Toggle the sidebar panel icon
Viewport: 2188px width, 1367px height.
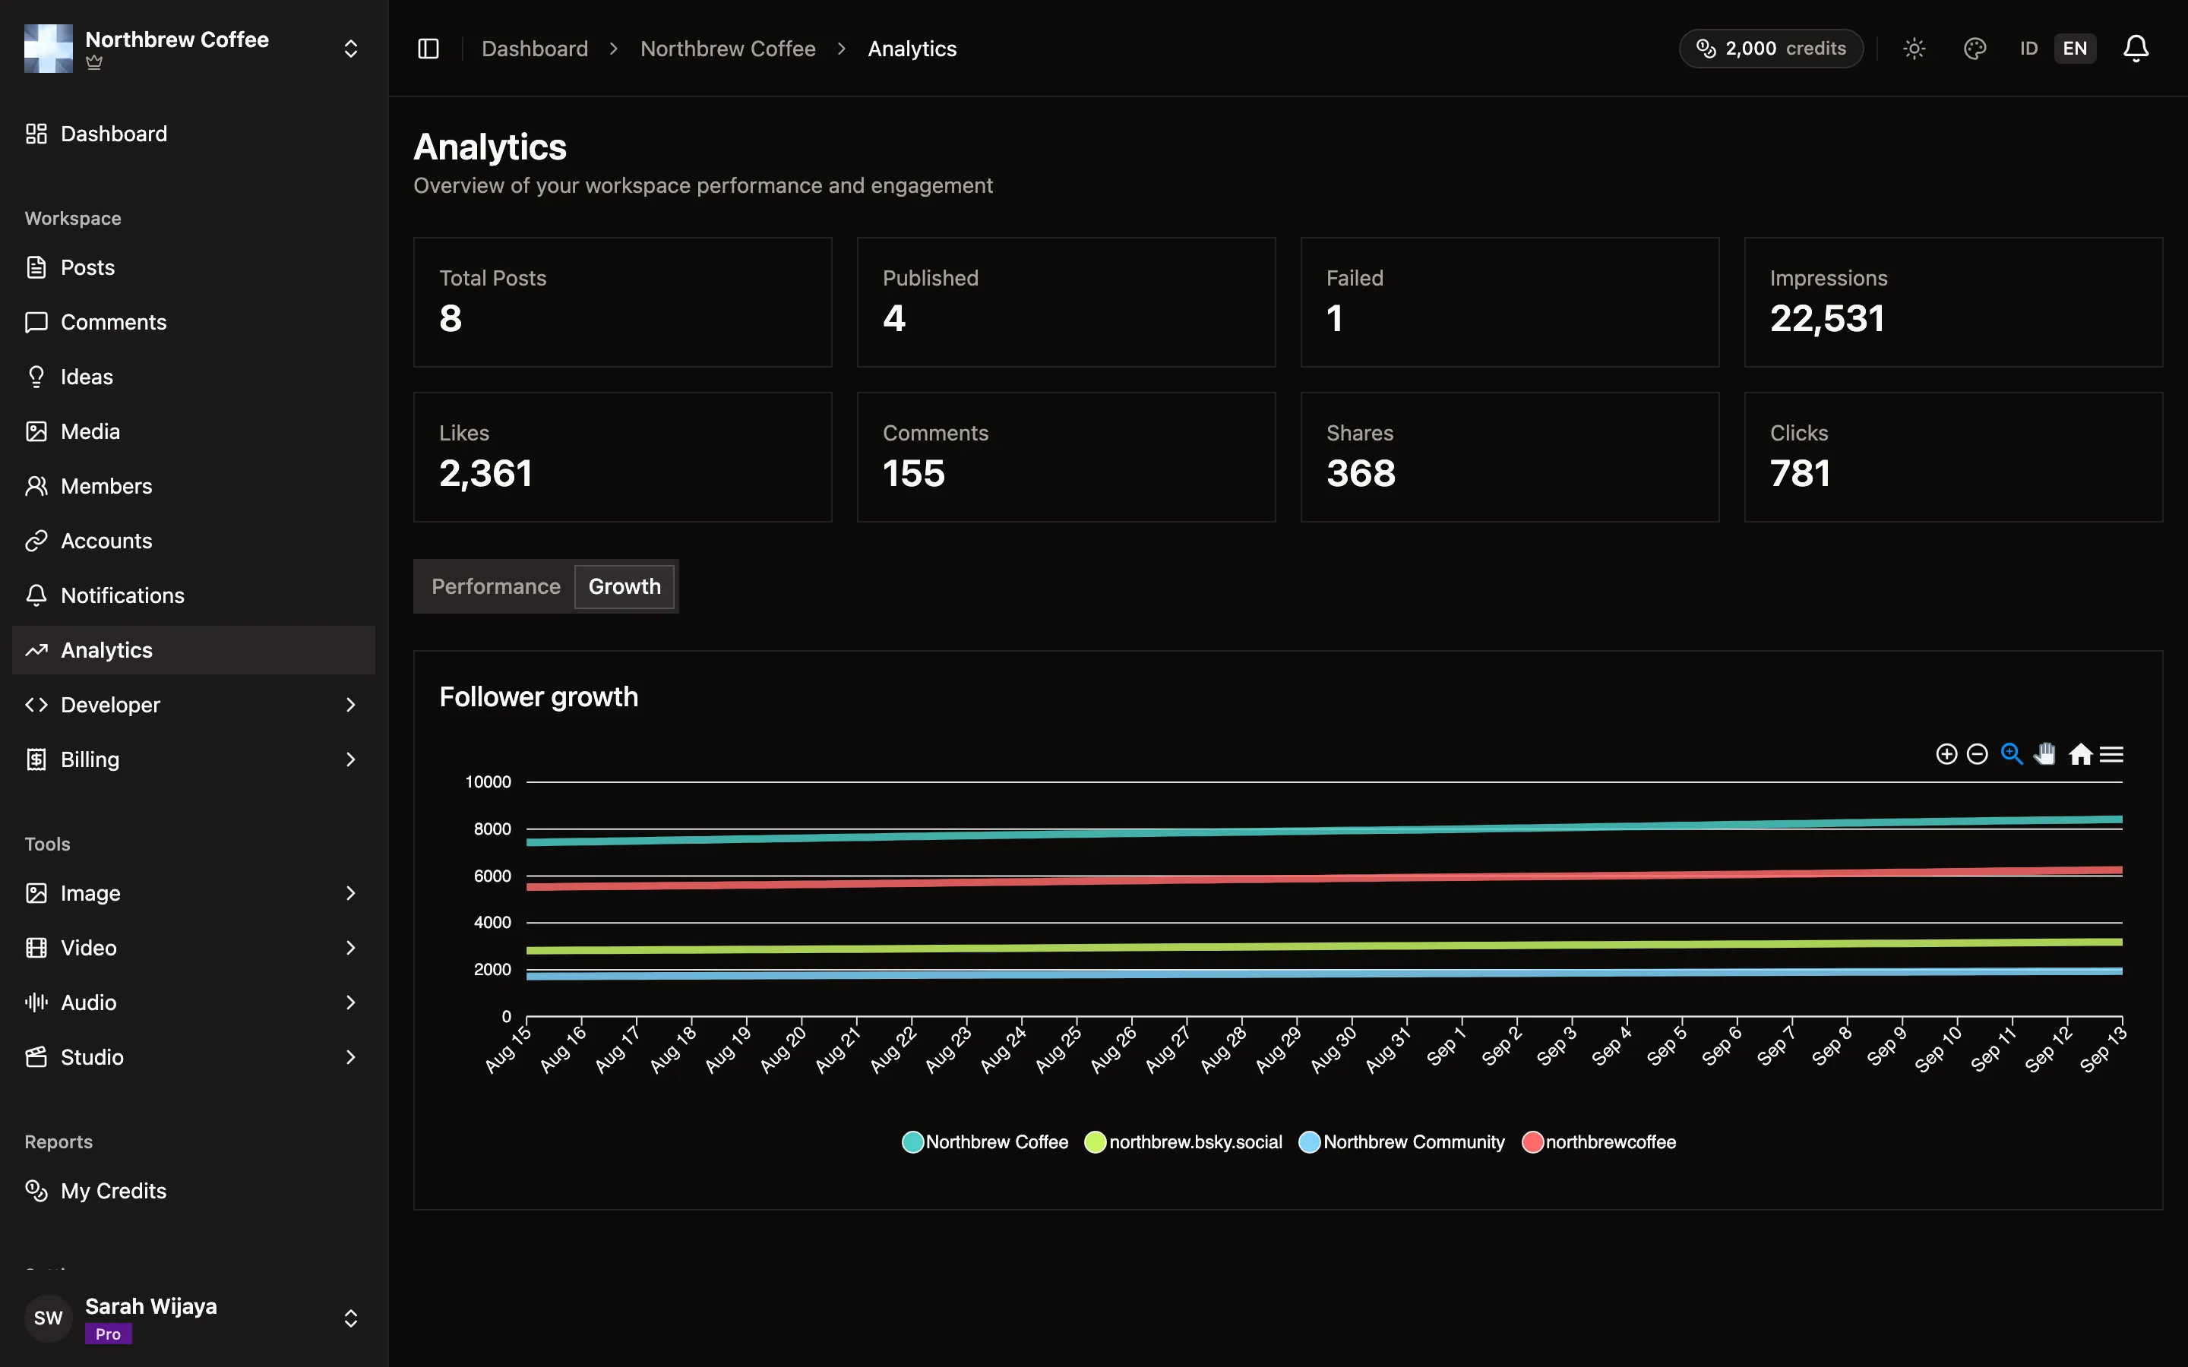pyautogui.click(x=428, y=49)
